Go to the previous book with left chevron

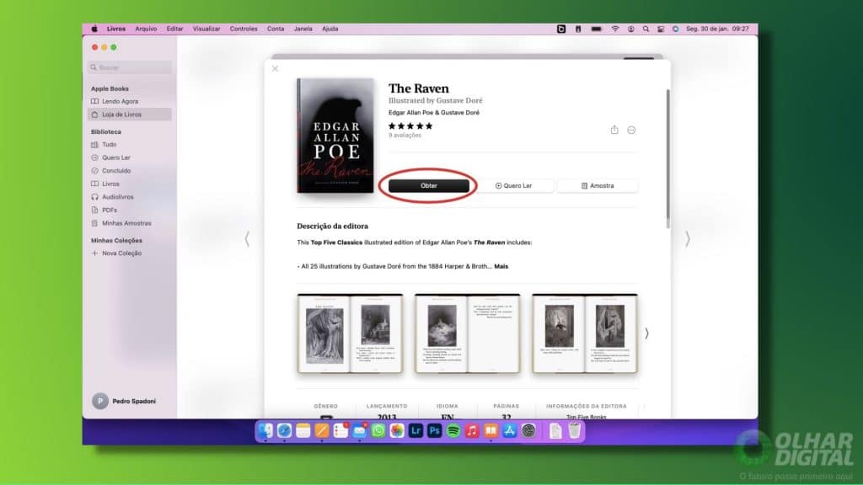pos(247,238)
